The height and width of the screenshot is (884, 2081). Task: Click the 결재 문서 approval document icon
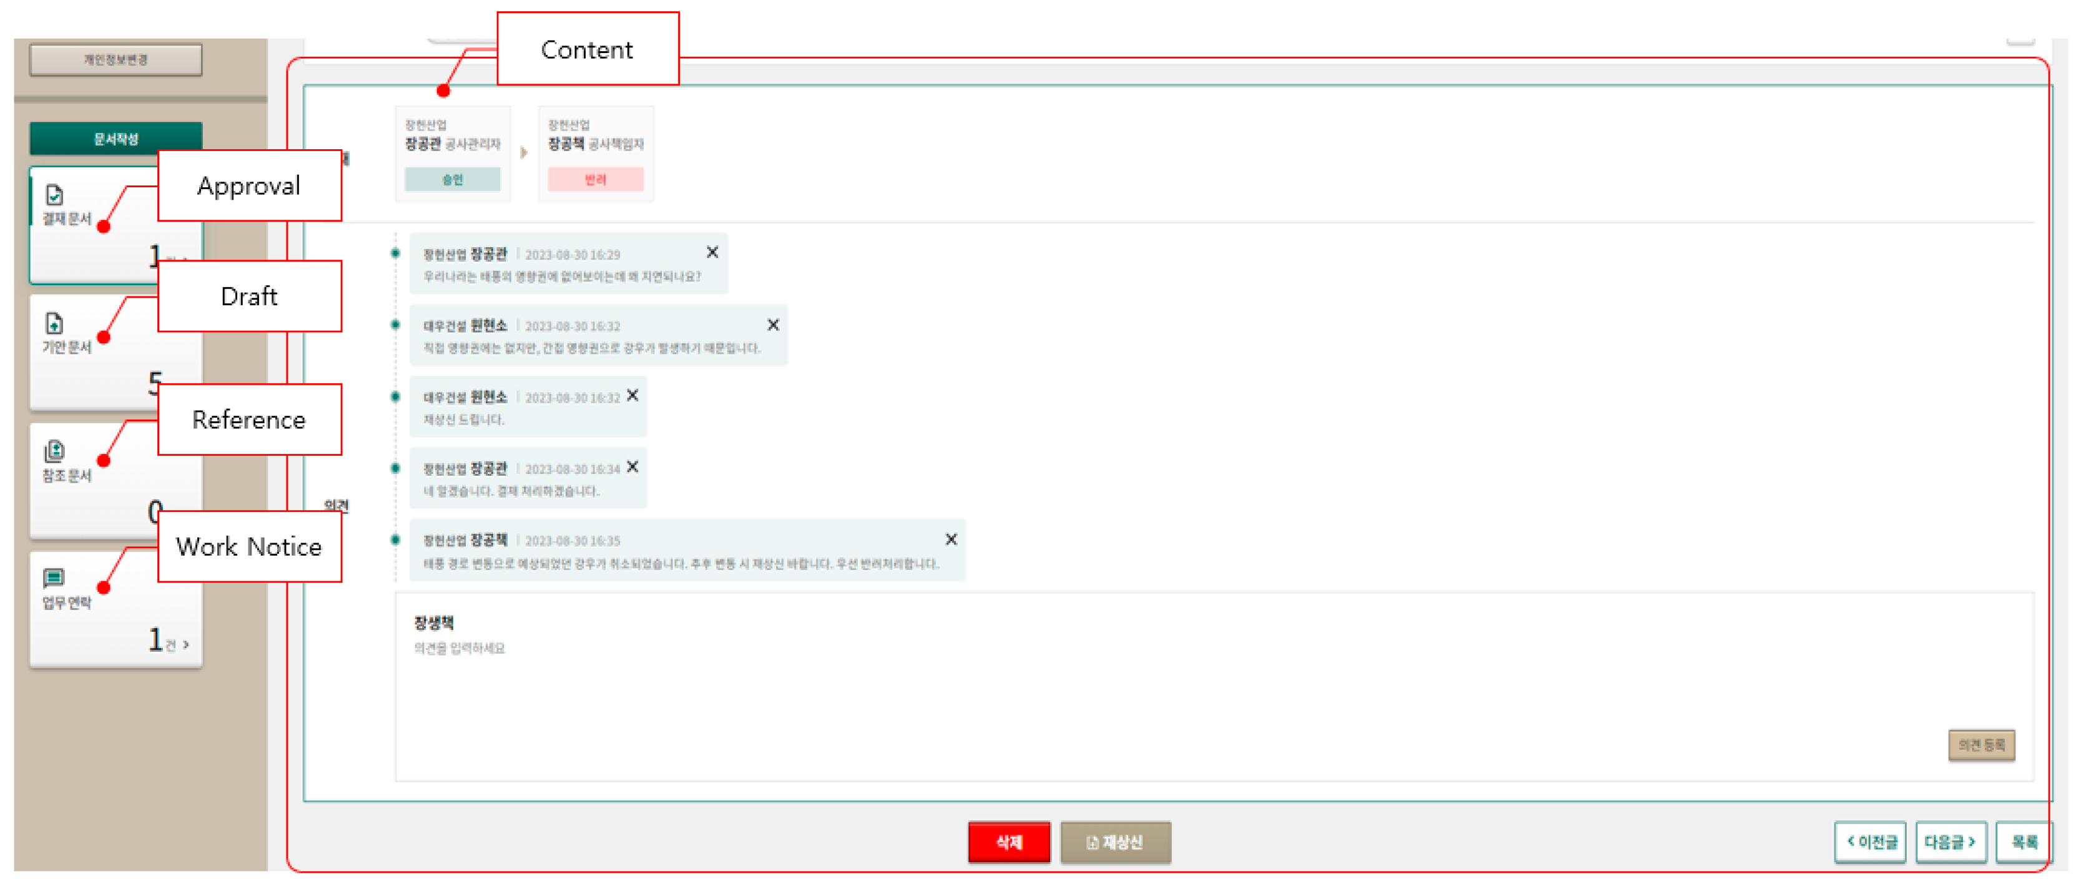click(x=54, y=195)
